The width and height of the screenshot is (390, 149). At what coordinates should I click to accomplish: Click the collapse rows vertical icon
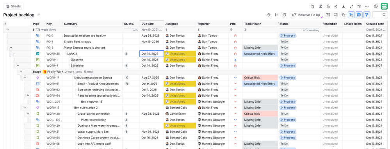click(x=269, y=15)
